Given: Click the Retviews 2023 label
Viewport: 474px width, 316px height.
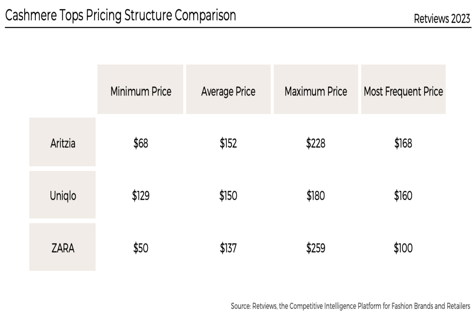Looking at the screenshot, I should coord(442,18).
